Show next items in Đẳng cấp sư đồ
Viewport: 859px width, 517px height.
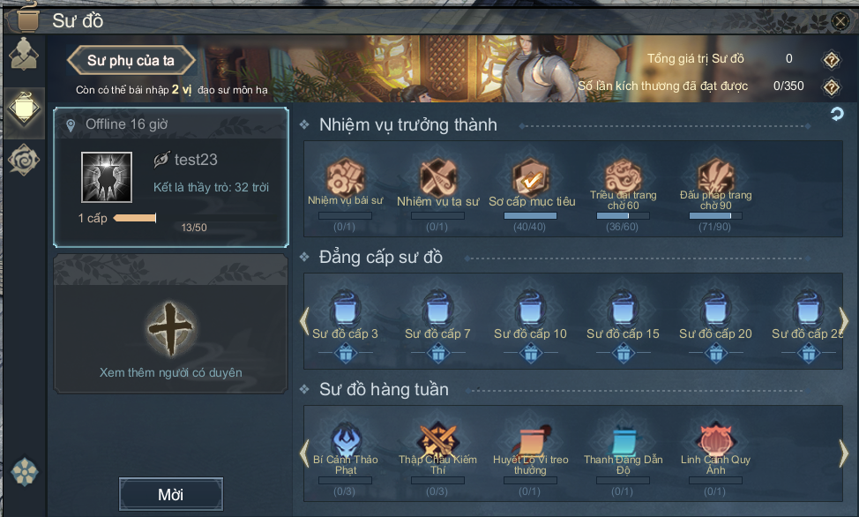click(844, 320)
